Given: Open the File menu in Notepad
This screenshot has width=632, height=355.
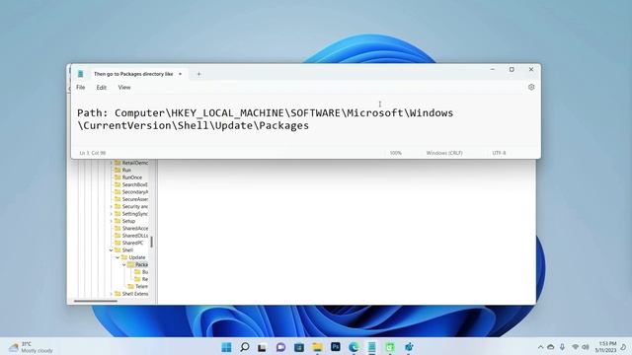Looking at the screenshot, I should tap(81, 87).
